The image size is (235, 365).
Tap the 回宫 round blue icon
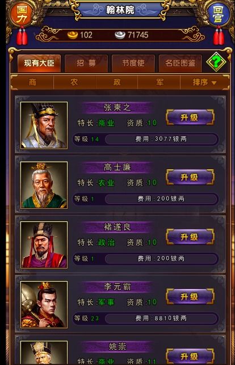pyautogui.click(x=218, y=15)
